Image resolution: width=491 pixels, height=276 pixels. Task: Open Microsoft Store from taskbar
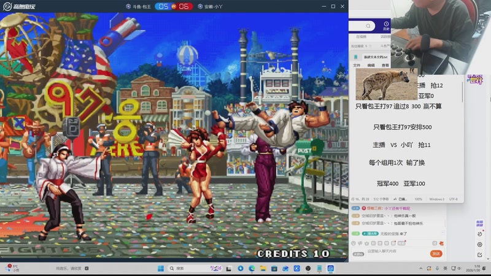tap(274, 269)
